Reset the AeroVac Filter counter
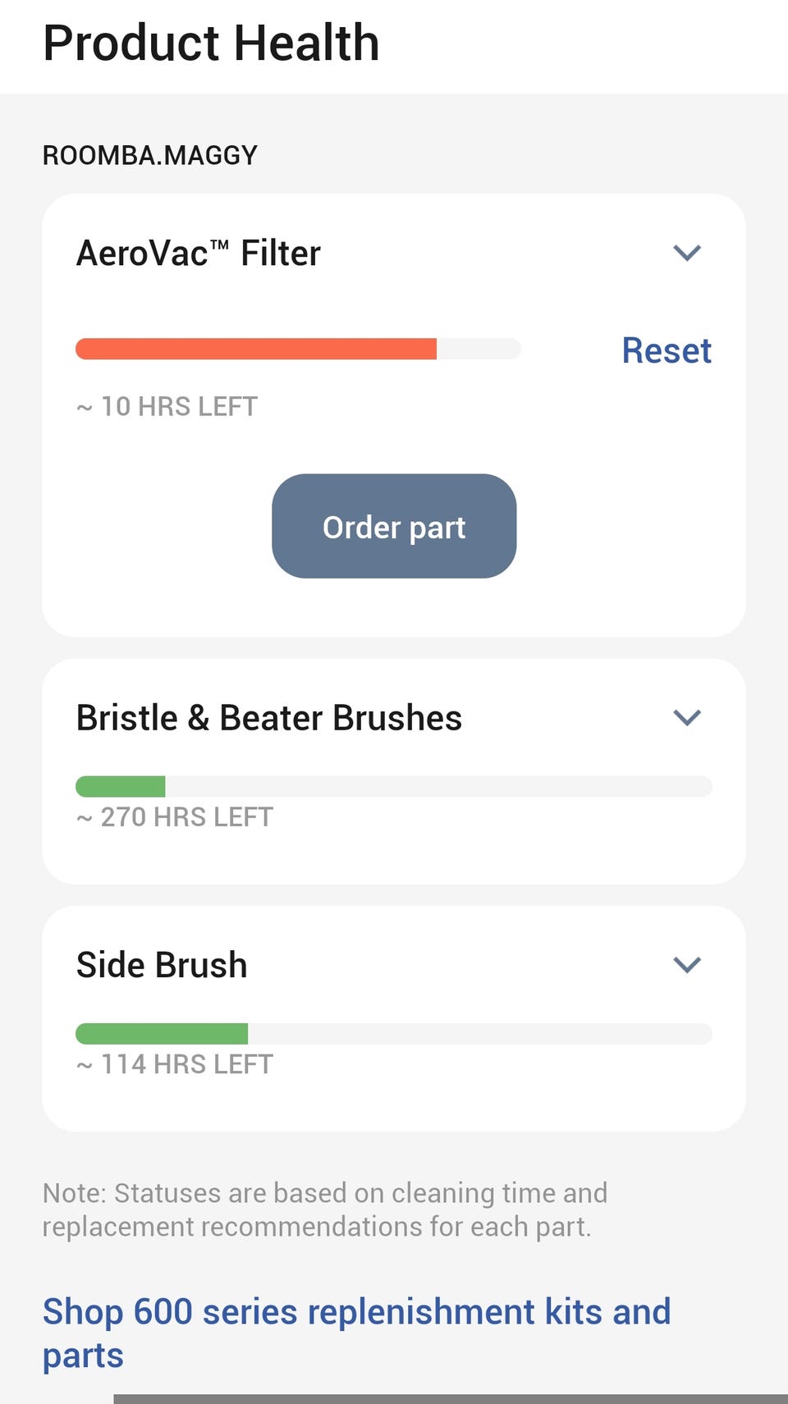Viewport: 788px width, 1404px height. point(666,350)
